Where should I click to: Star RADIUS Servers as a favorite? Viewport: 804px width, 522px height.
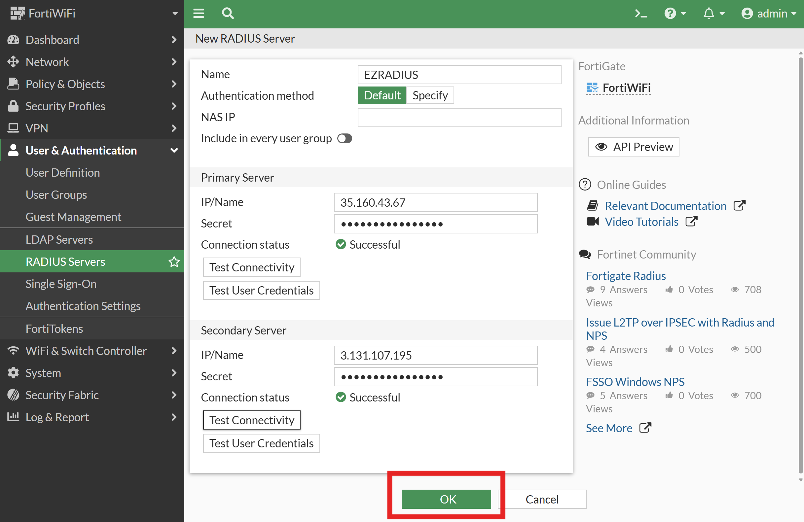coord(174,261)
